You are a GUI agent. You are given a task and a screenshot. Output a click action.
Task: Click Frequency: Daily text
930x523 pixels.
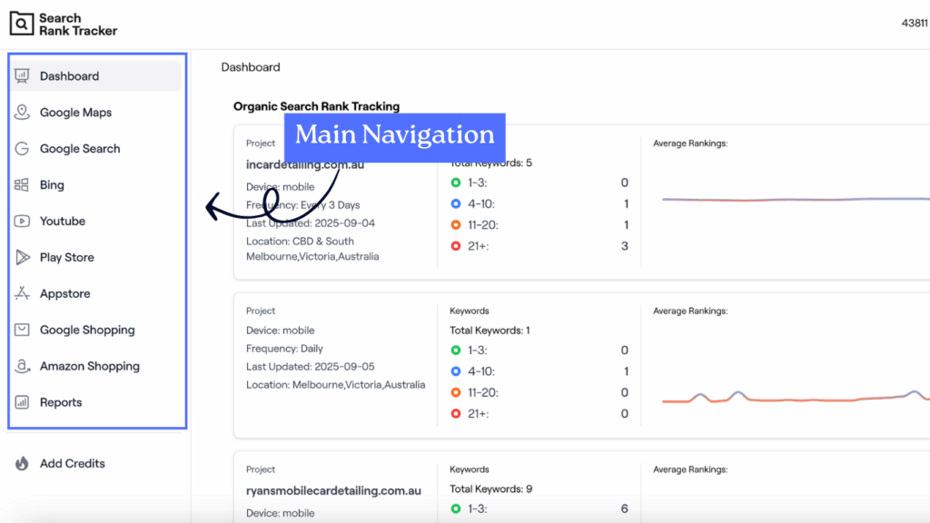point(284,349)
